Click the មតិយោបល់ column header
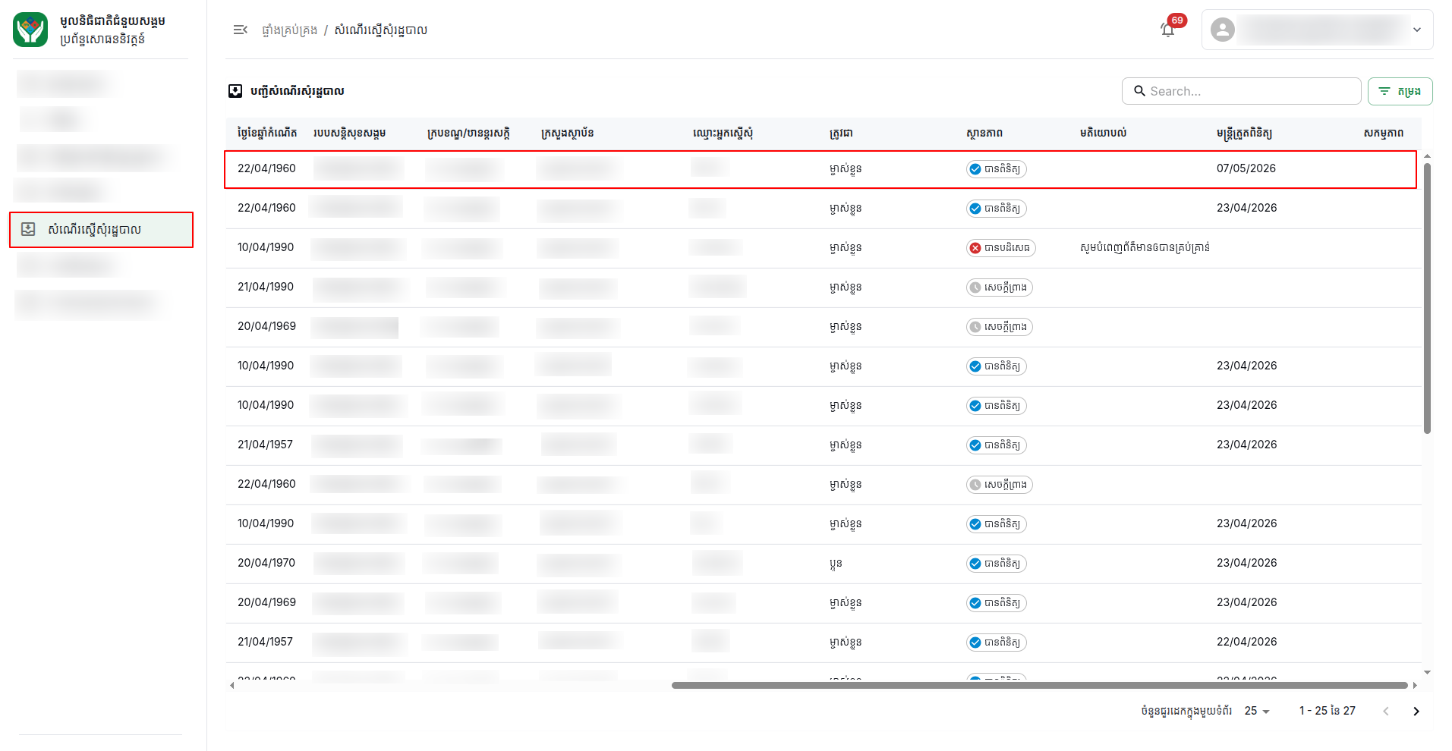This screenshot has width=1452, height=751. click(x=1103, y=133)
